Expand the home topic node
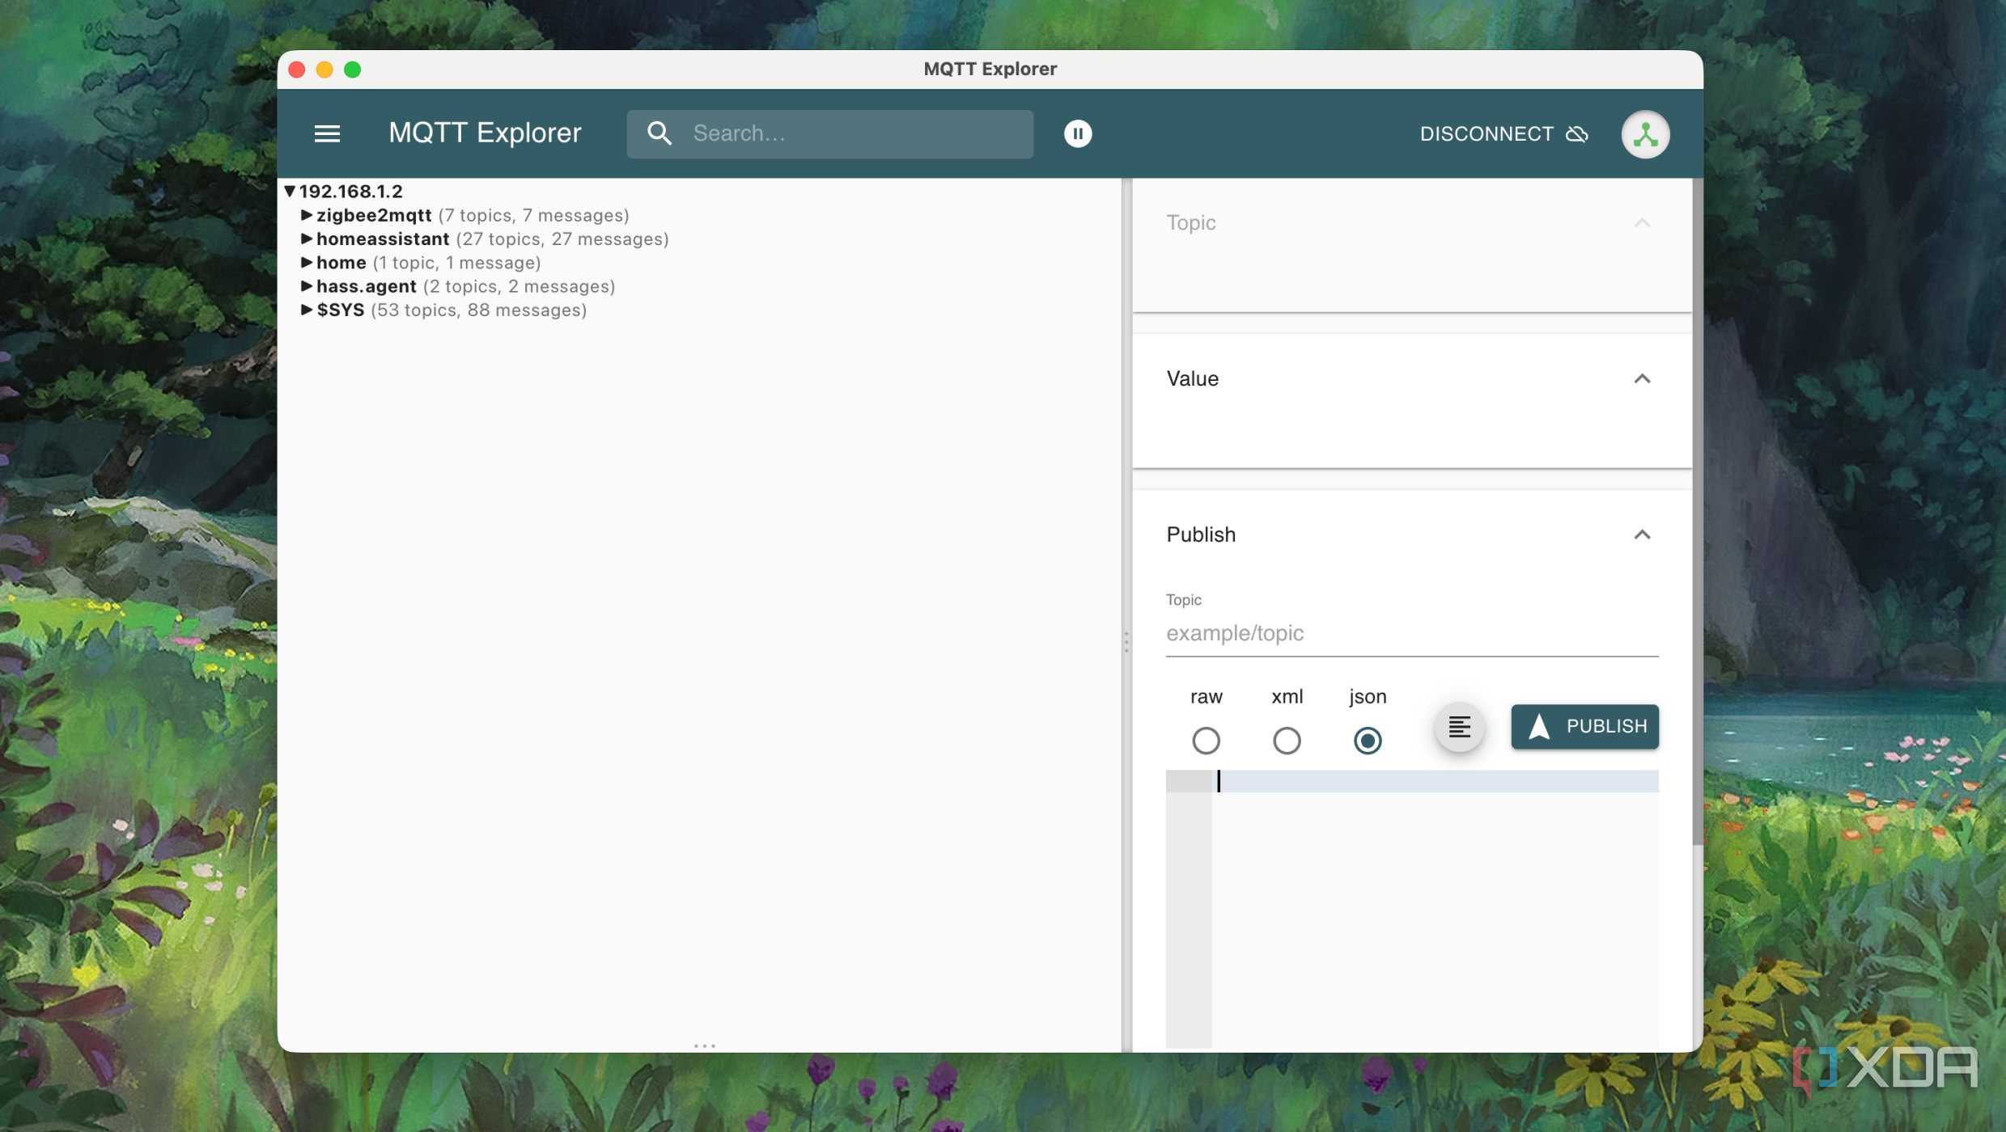This screenshot has height=1132, width=2006. [x=307, y=262]
